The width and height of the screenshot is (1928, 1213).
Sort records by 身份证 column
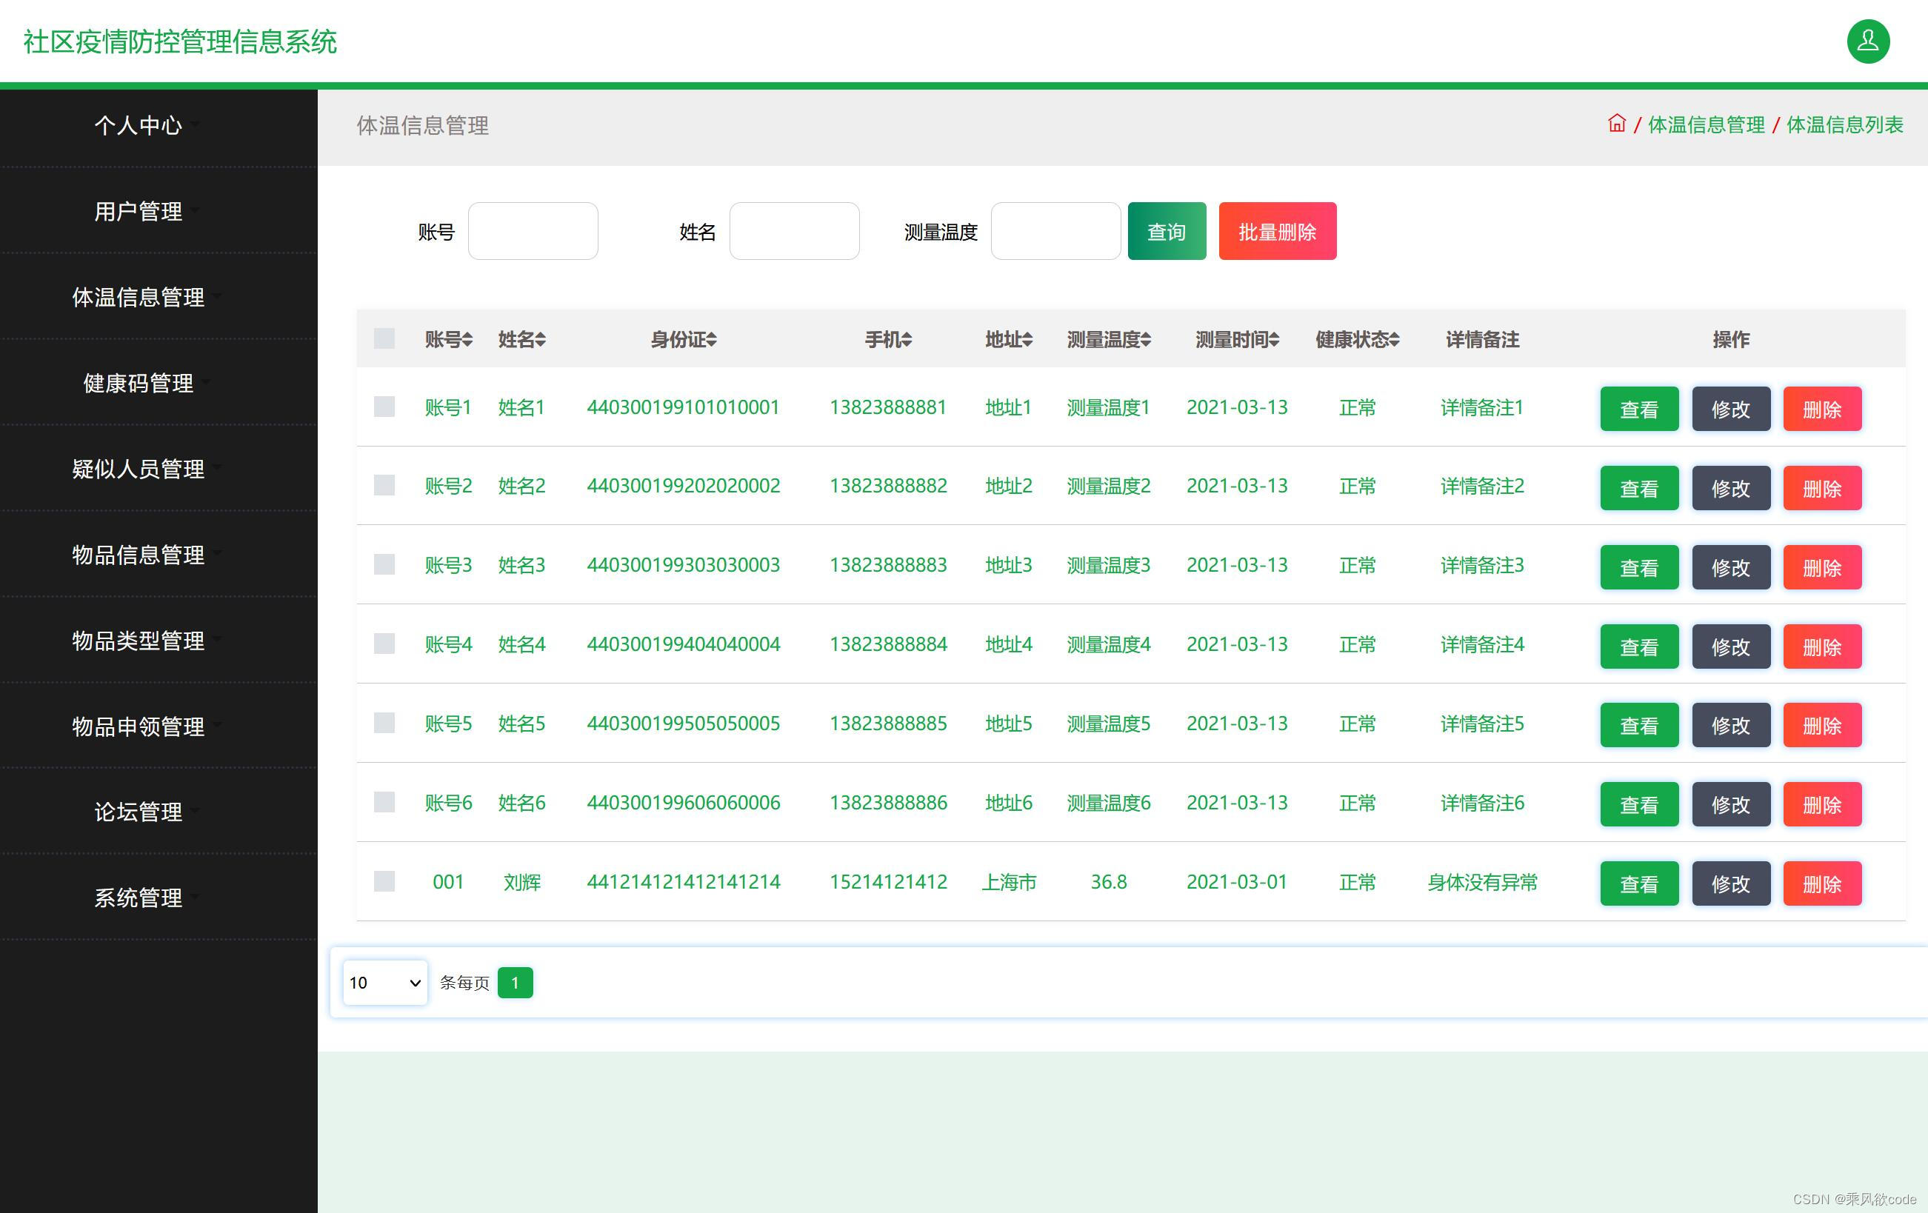(683, 338)
